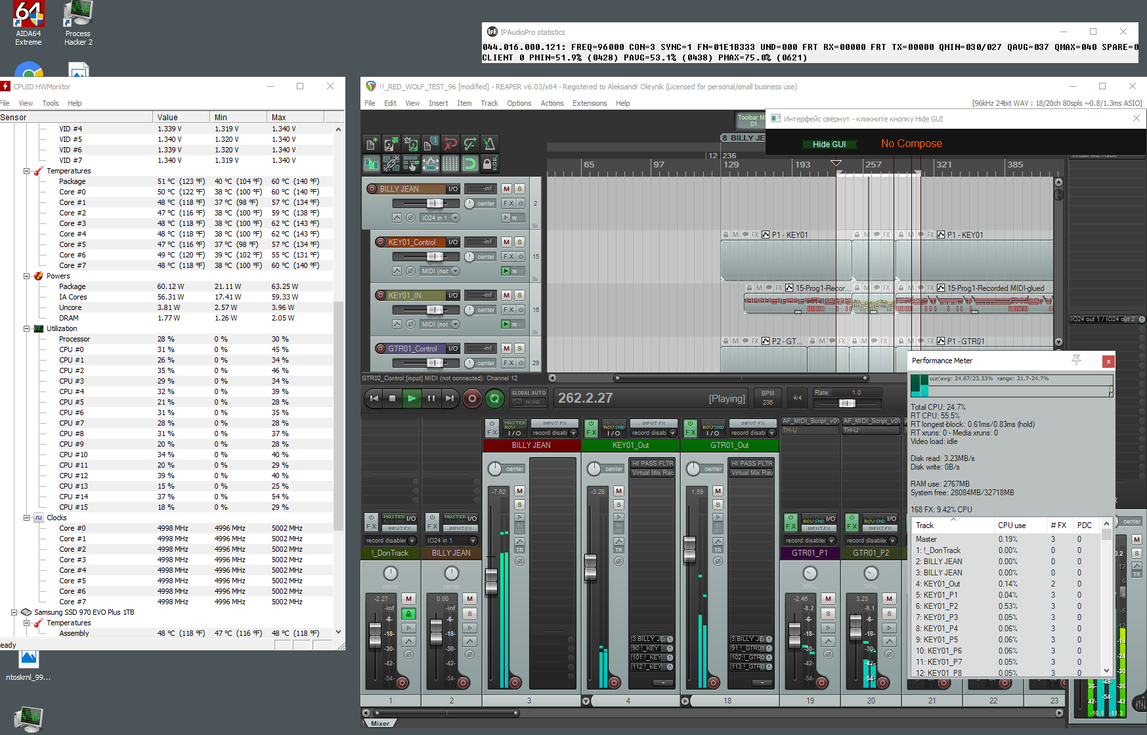Collapse Powers node in HWMonitor

point(26,276)
